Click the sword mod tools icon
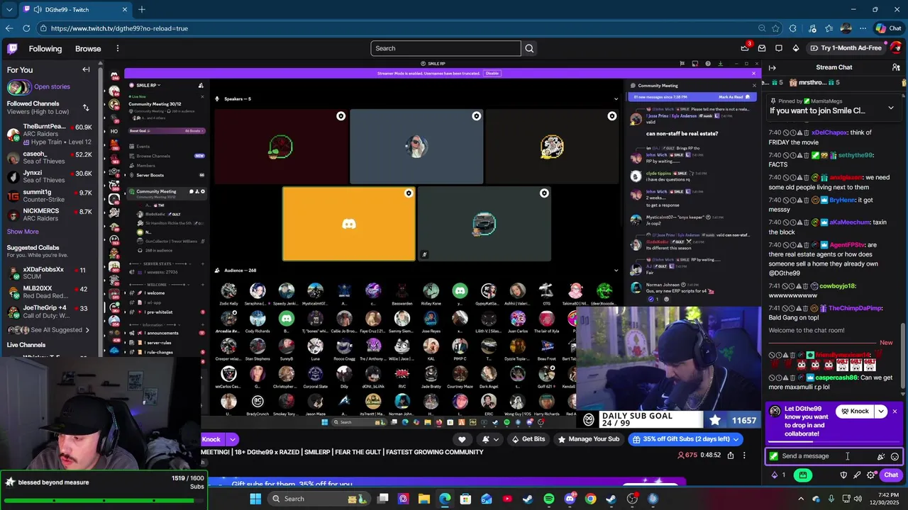This screenshot has width=908, height=510. 857,475
